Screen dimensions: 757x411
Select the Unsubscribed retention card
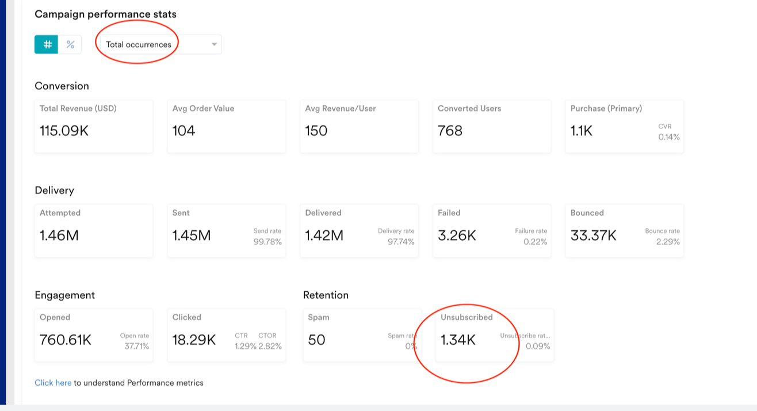[x=494, y=335]
